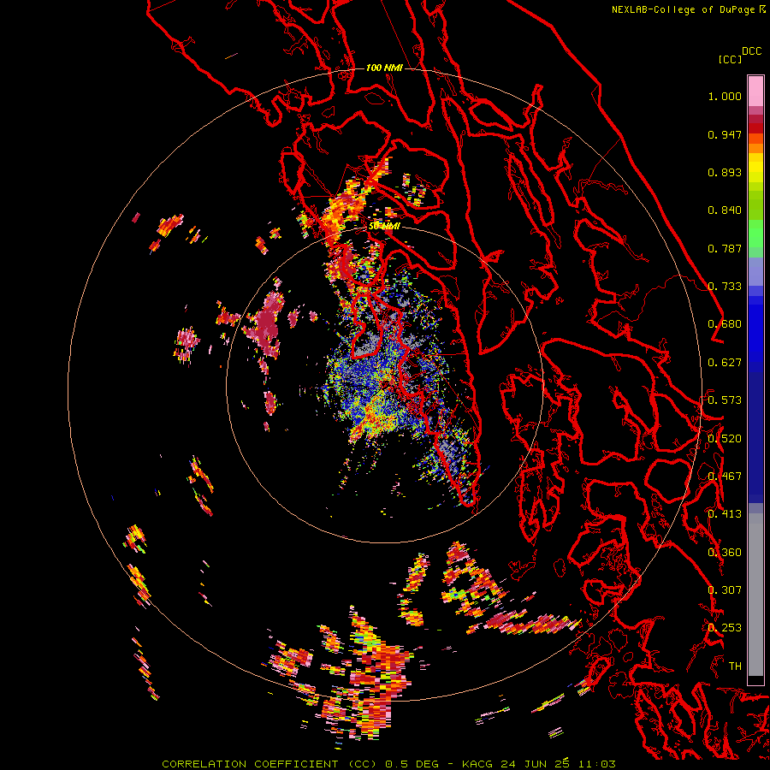This screenshot has width=770, height=770.
Task: Click the 0.893 scale value
Action: click(725, 172)
